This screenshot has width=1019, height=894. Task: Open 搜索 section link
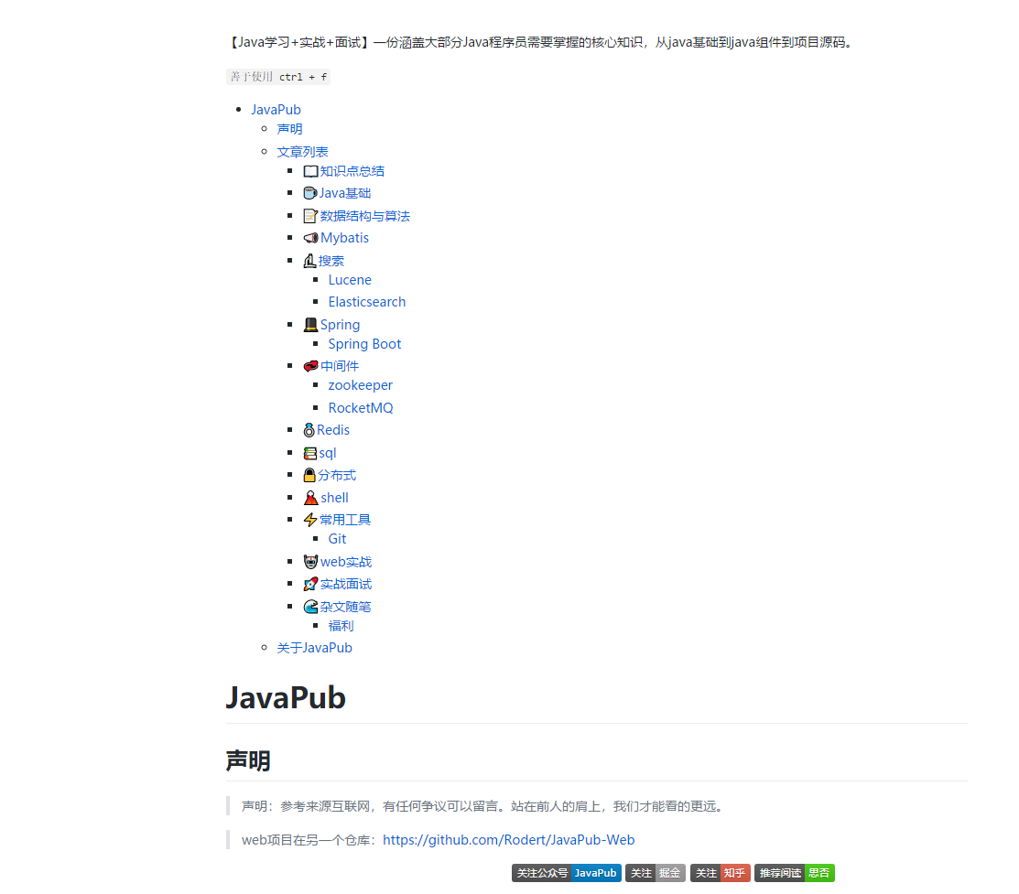[x=331, y=261]
